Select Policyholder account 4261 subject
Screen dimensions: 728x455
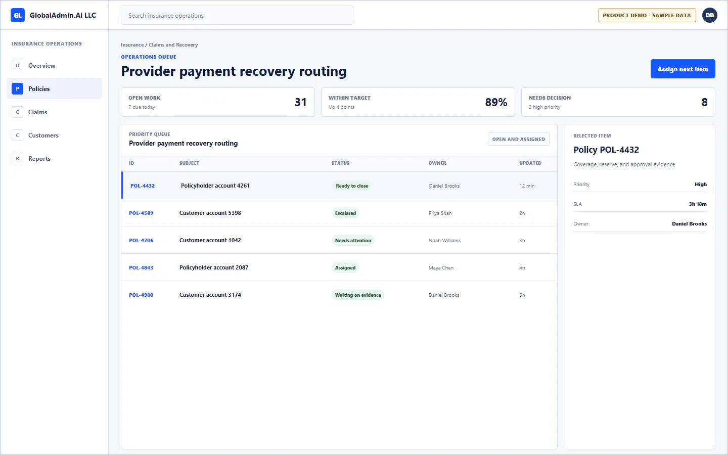pyautogui.click(x=215, y=186)
